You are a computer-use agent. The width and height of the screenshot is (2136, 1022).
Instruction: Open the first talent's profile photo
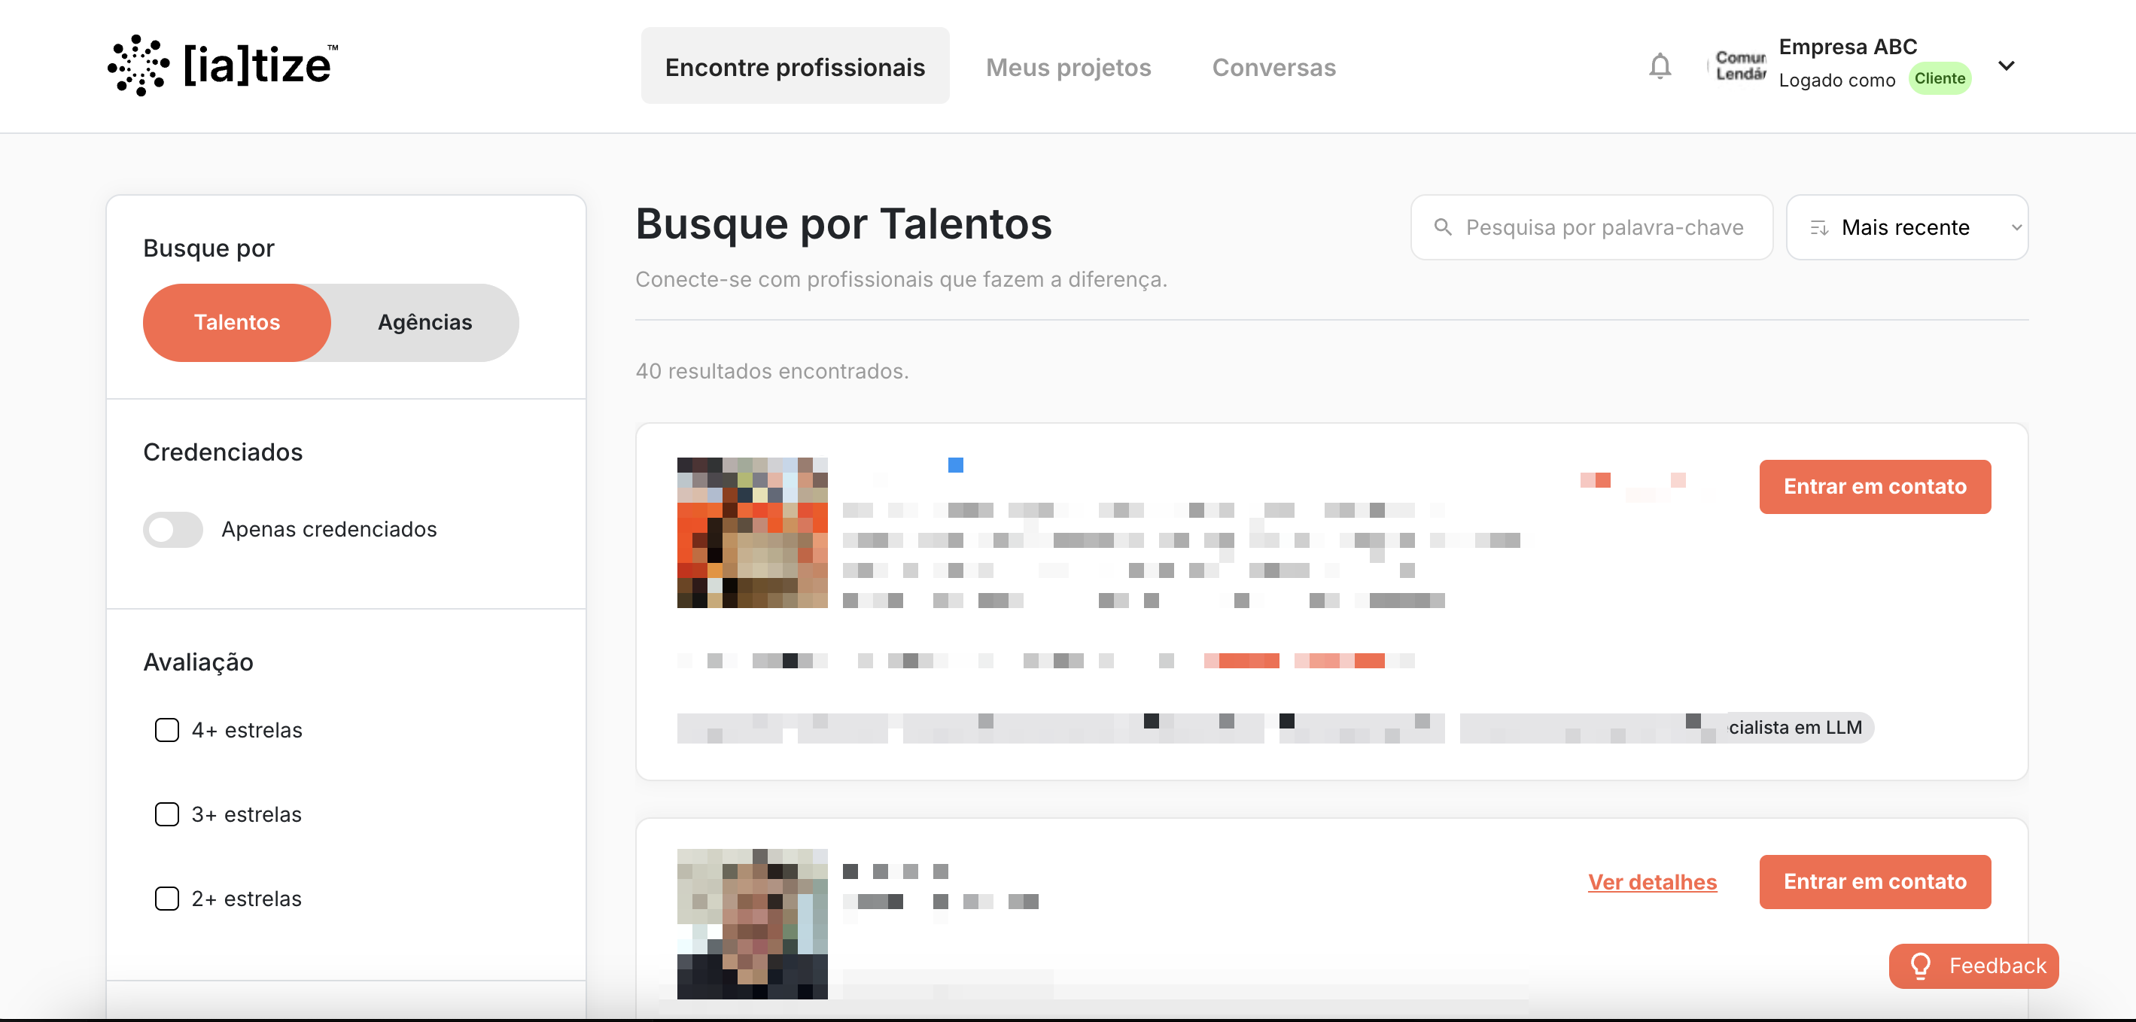point(751,532)
